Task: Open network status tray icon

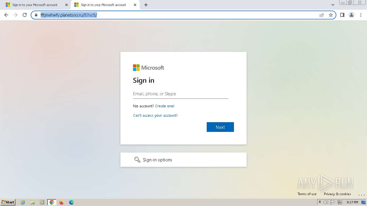Action: pyautogui.click(x=340, y=202)
